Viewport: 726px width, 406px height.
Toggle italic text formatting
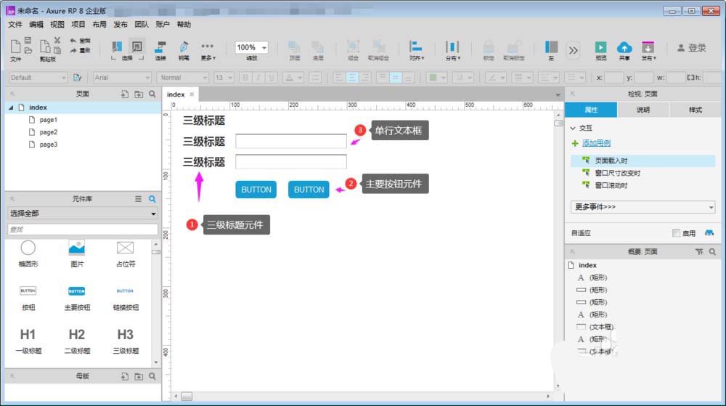click(258, 77)
